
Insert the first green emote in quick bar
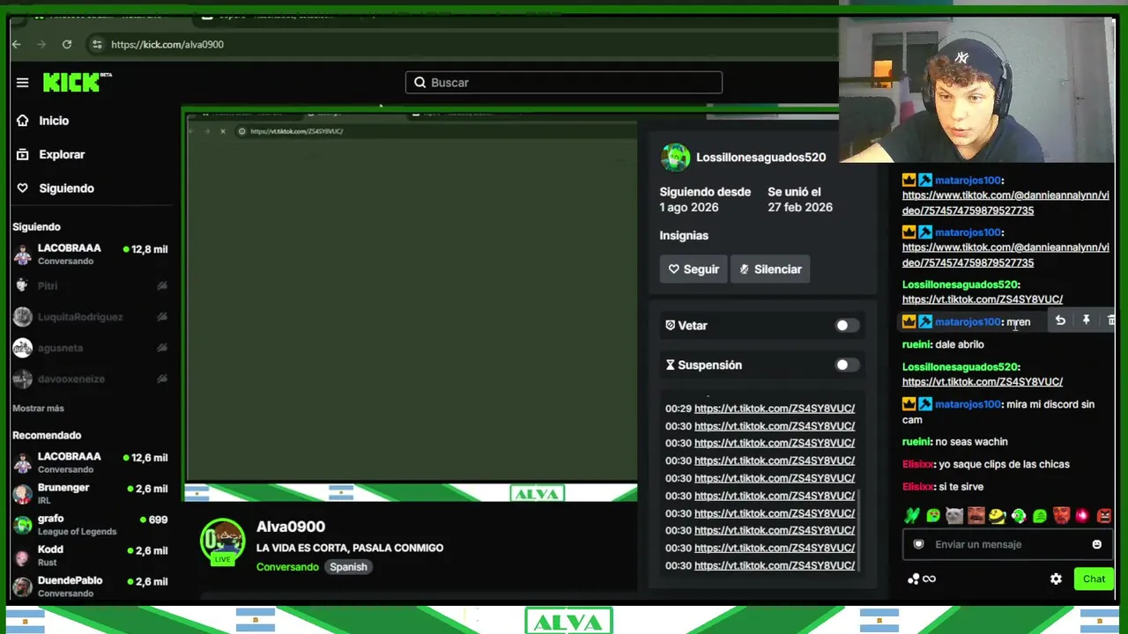(x=911, y=515)
